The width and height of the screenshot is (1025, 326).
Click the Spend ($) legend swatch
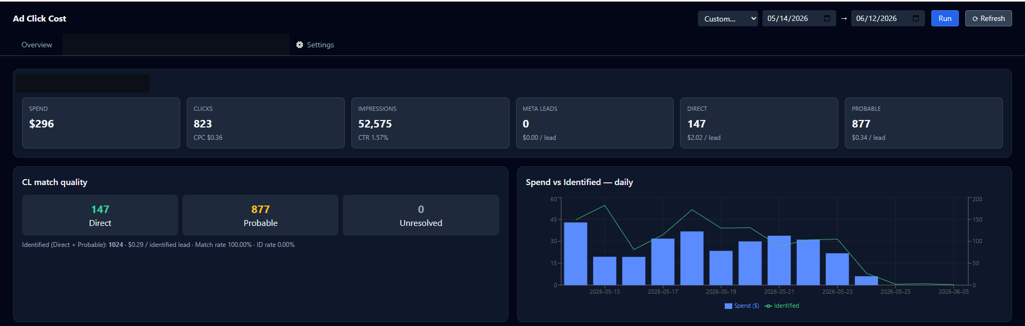[729, 306]
